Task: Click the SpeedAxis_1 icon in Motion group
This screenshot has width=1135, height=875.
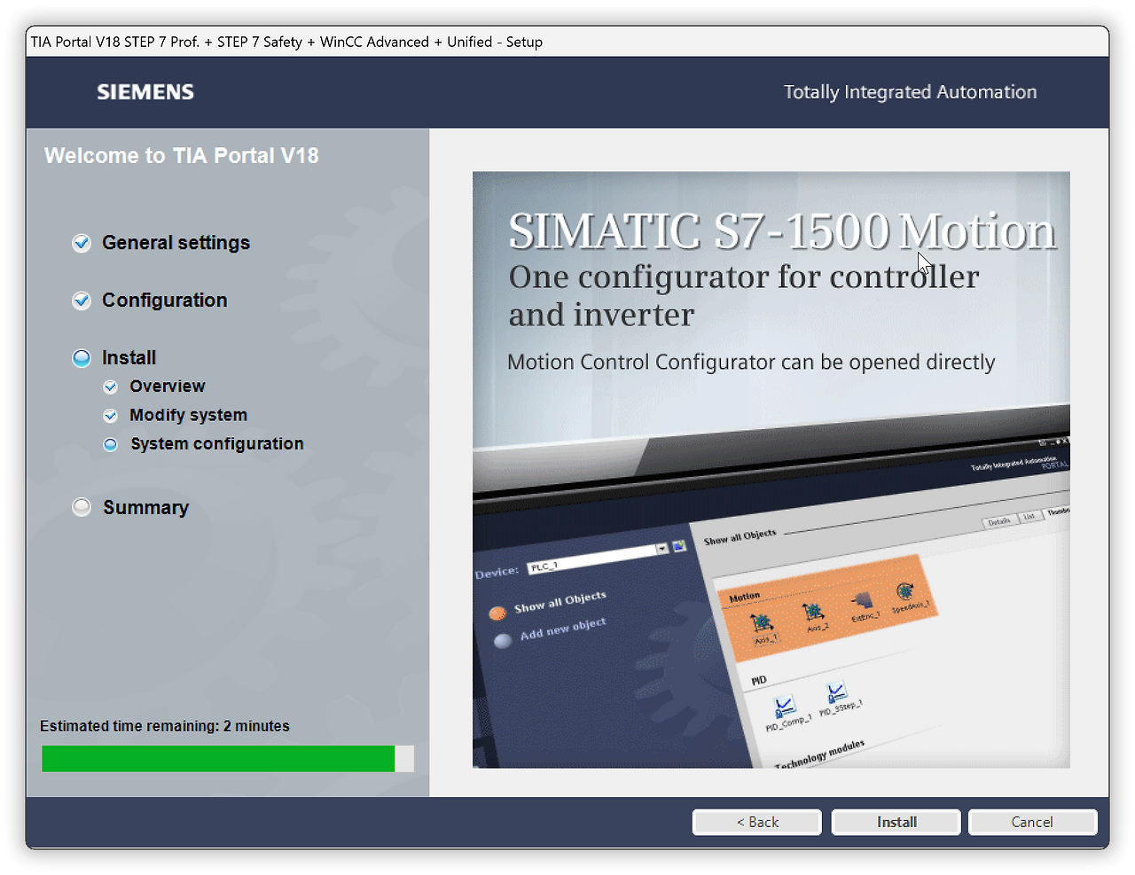Action: pyautogui.click(x=905, y=591)
